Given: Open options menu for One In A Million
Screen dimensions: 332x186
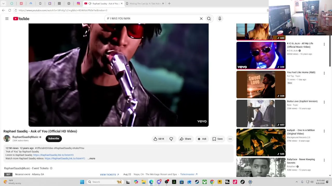Looking at the screenshot, I should click(324, 131).
